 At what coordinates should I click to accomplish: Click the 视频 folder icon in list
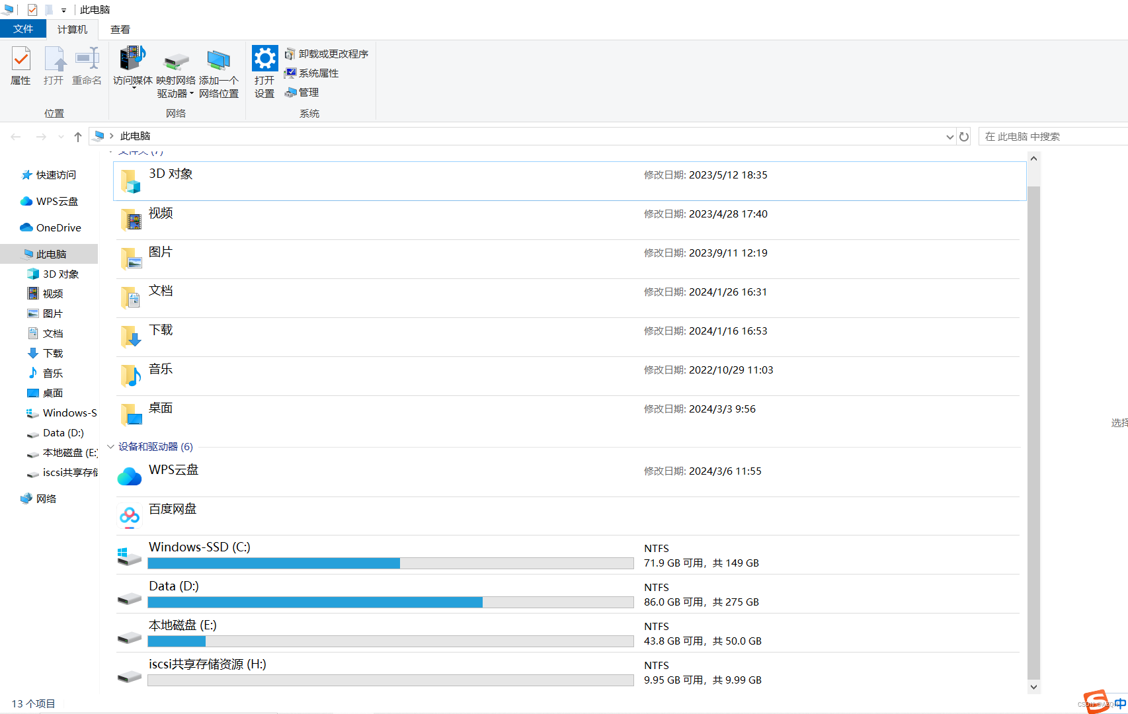pyautogui.click(x=130, y=219)
